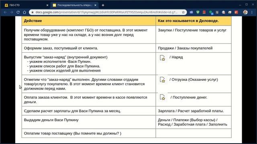Reload the current page
Viewport: 257px width, 144px height.
pyautogui.click(x=18, y=12)
